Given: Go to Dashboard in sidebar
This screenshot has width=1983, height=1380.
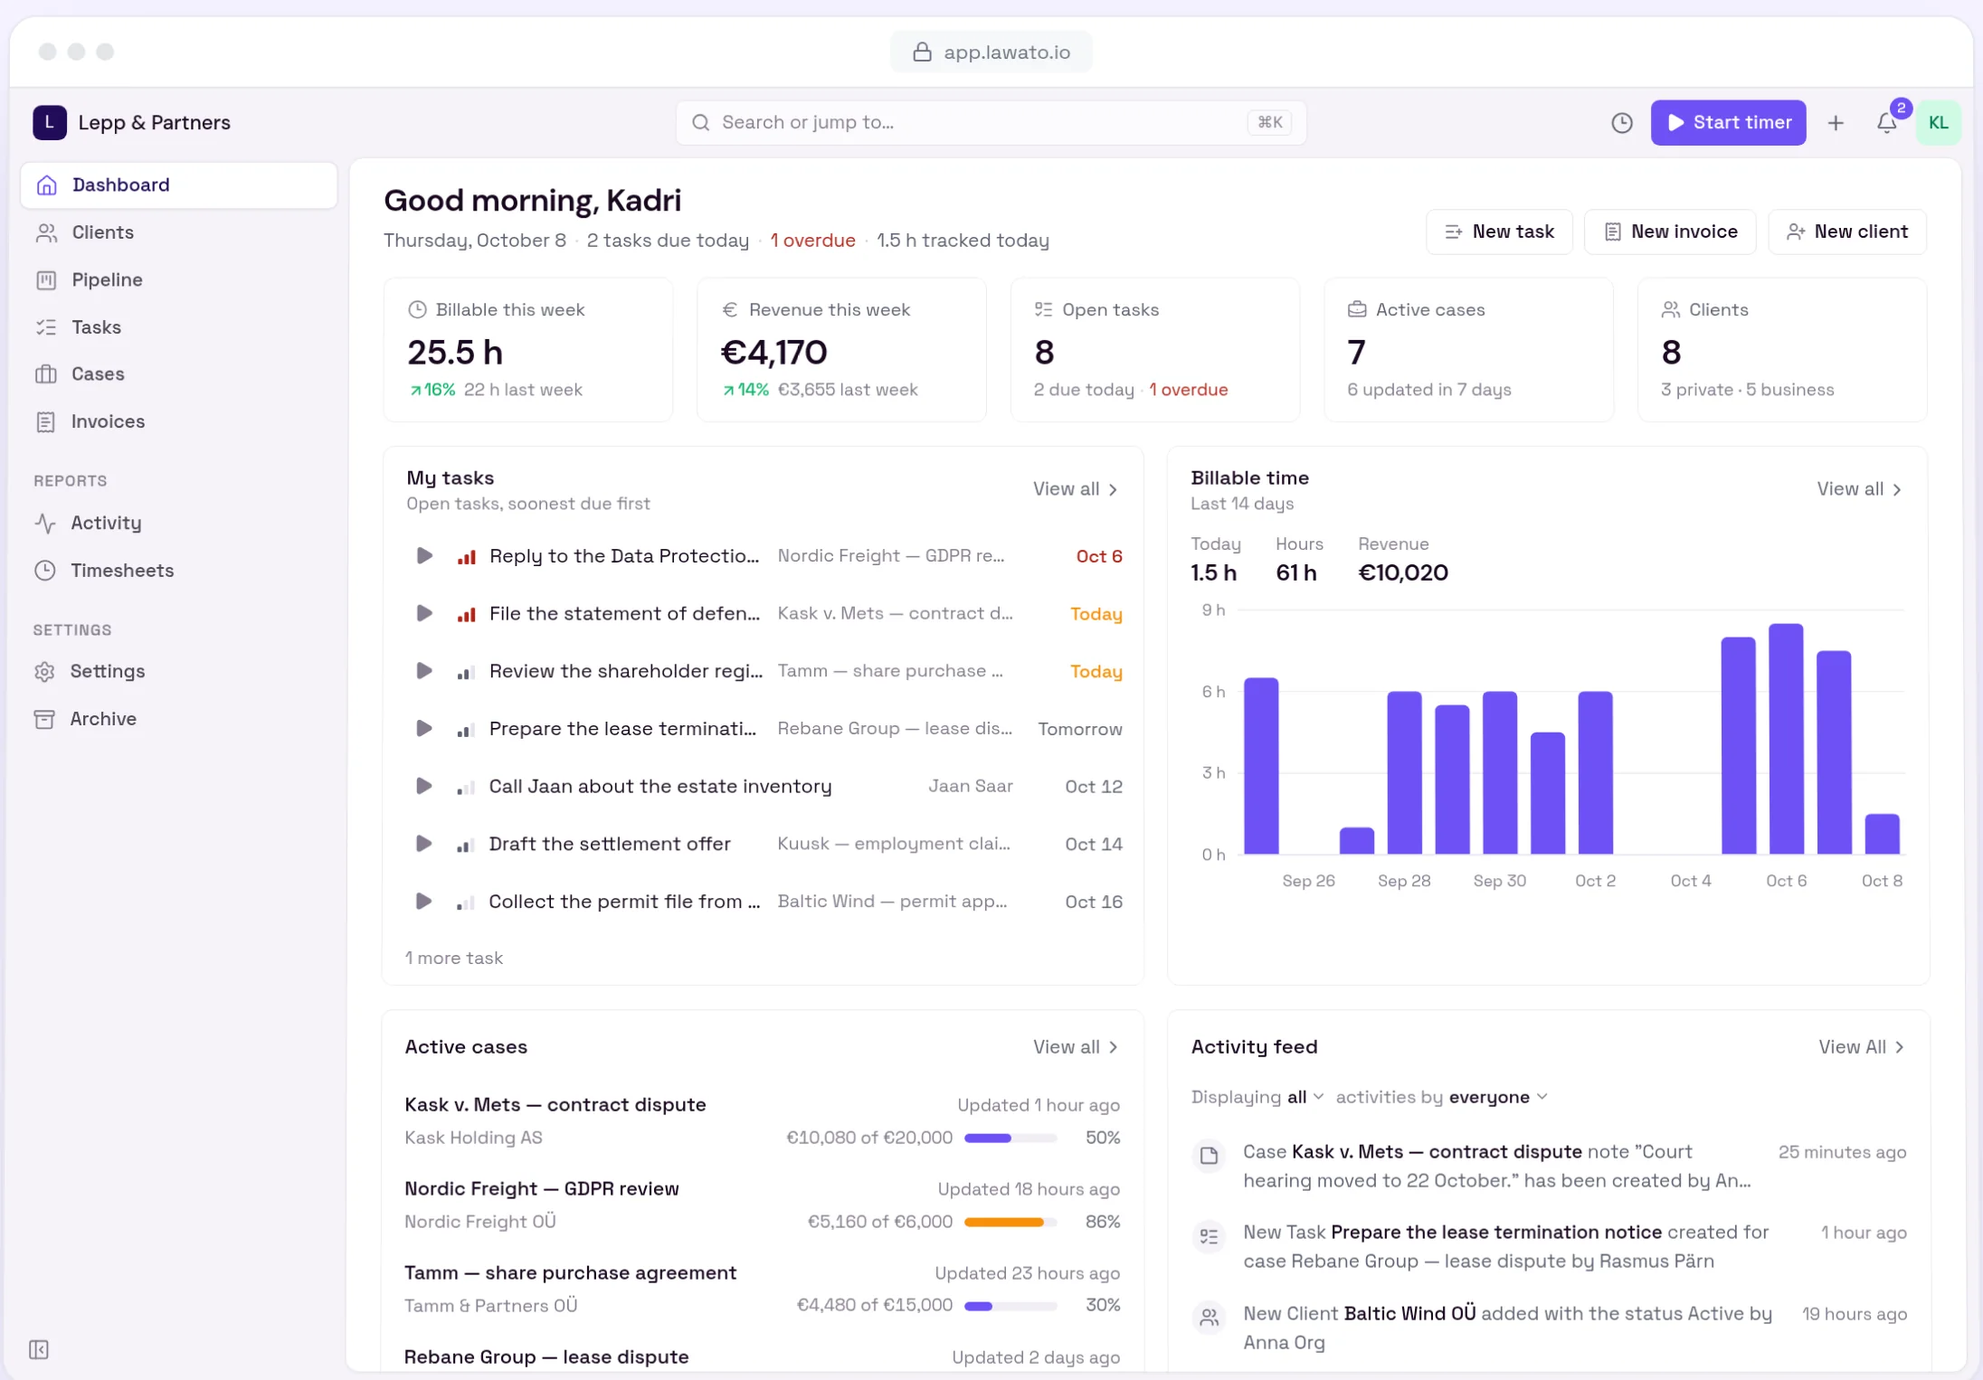Looking at the screenshot, I should pyautogui.click(x=179, y=185).
